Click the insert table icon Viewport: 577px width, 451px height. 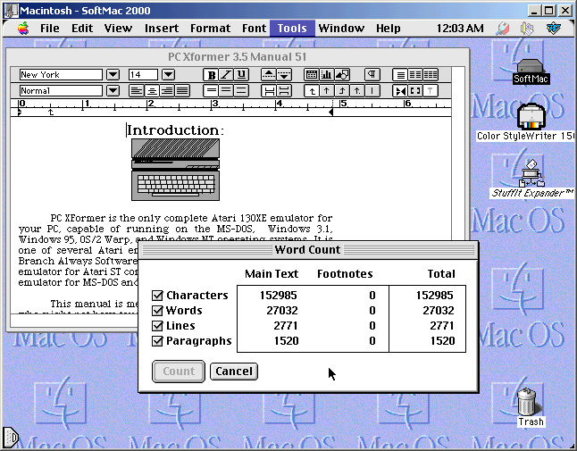(312, 75)
